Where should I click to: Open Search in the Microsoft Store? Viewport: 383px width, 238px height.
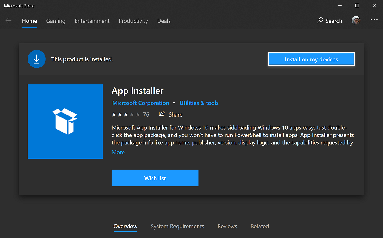tap(329, 20)
